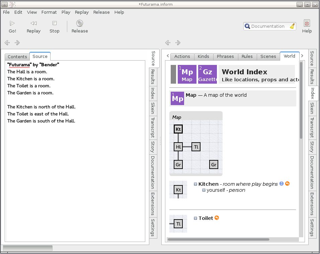Switch to the Kinds index tab
The width and height of the screenshot is (320, 254).
click(x=204, y=56)
